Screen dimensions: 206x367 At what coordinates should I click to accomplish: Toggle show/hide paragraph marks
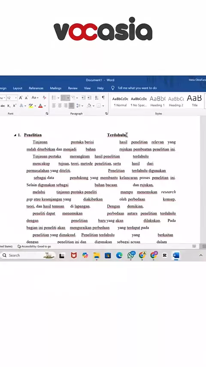103,98
